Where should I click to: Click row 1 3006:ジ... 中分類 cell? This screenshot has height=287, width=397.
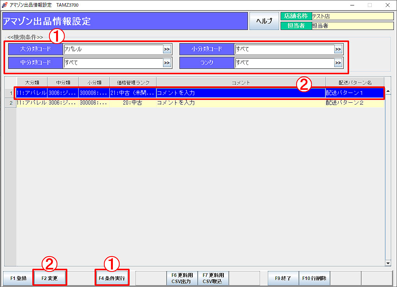63,93
